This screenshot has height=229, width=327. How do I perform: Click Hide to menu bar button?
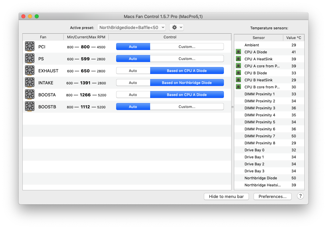[226, 196]
